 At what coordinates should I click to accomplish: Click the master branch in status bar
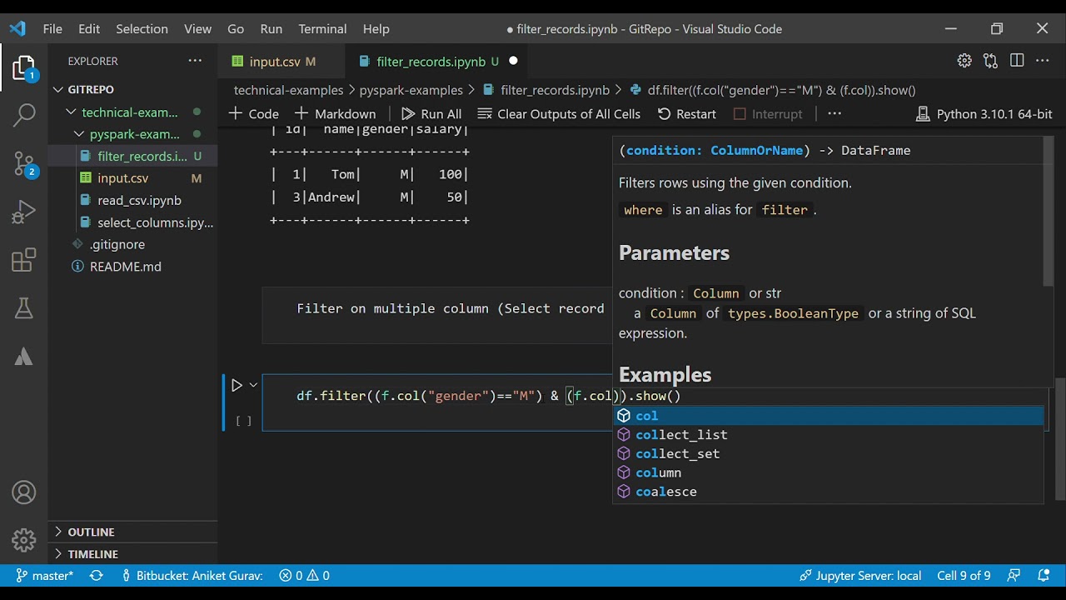(x=45, y=575)
